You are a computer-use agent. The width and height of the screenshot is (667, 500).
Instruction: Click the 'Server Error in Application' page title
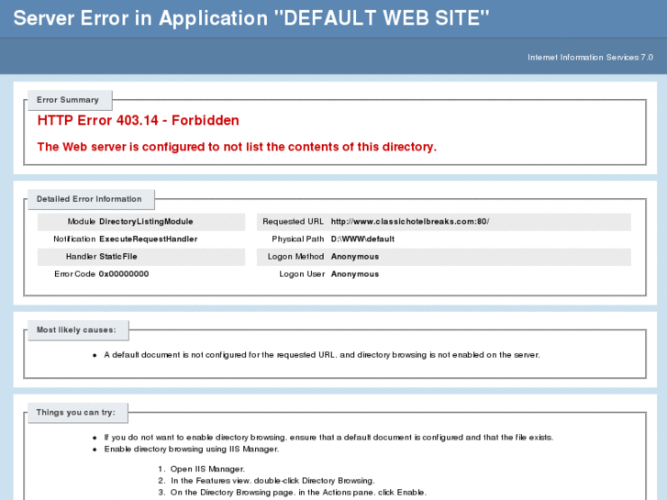(251, 18)
